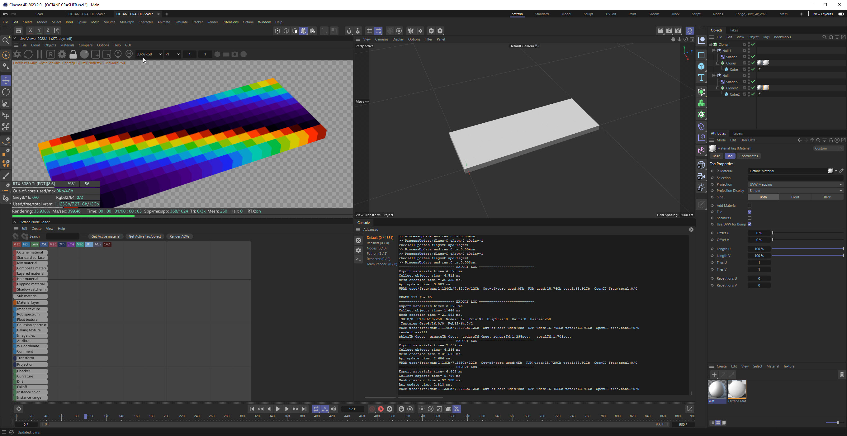The image size is (847, 436).
Task: Select the Front side button
Action: tap(795, 197)
